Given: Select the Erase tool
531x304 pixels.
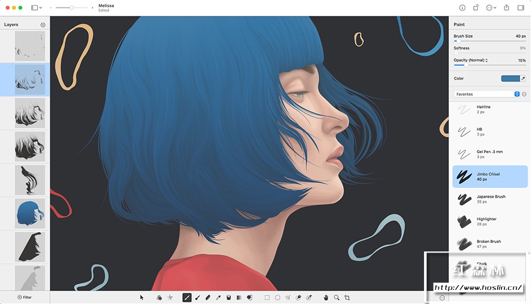Looking at the screenshot, I should click(208, 298).
